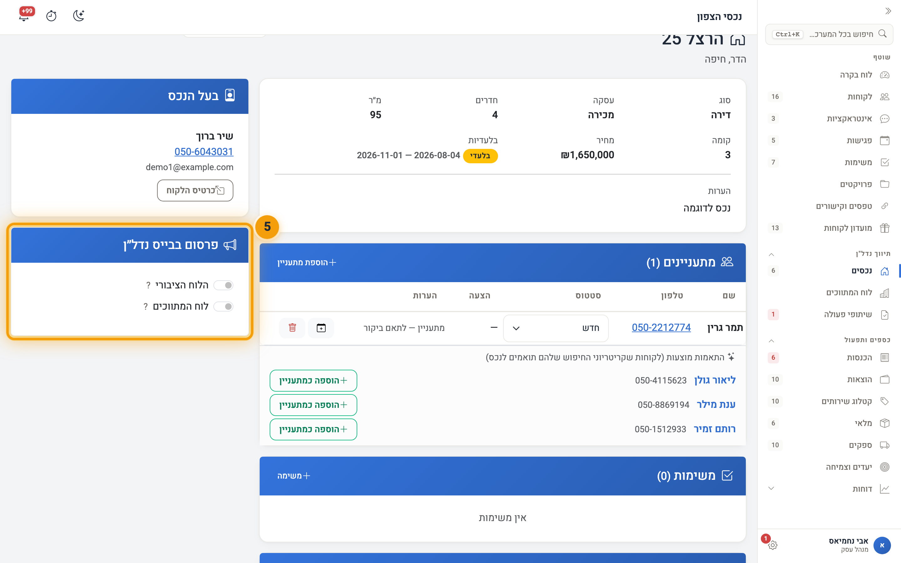Open קטלוג שירותים in the sidebar
This screenshot has height=563, width=901.
pos(829,401)
